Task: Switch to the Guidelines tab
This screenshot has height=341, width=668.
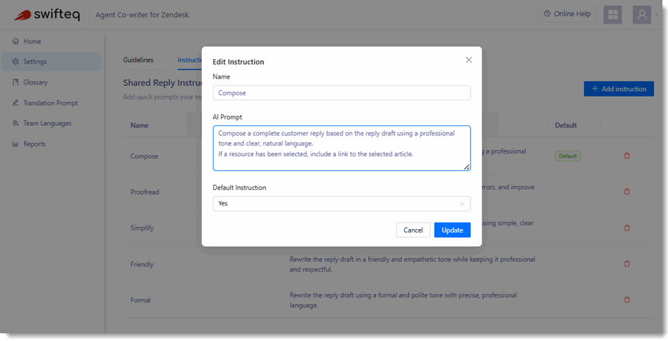Action: [x=138, y=60]
